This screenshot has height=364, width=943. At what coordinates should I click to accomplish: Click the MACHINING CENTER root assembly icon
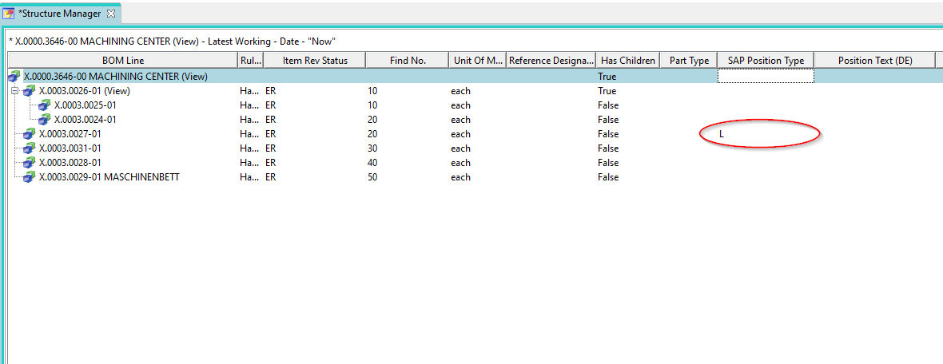pyautogui.click(x=14, y=77)
